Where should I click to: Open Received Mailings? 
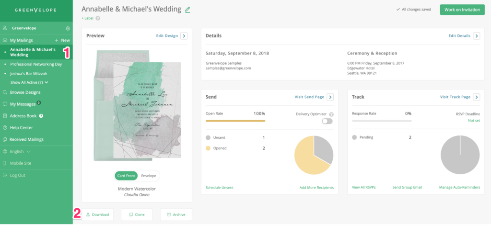pos(27,140)
